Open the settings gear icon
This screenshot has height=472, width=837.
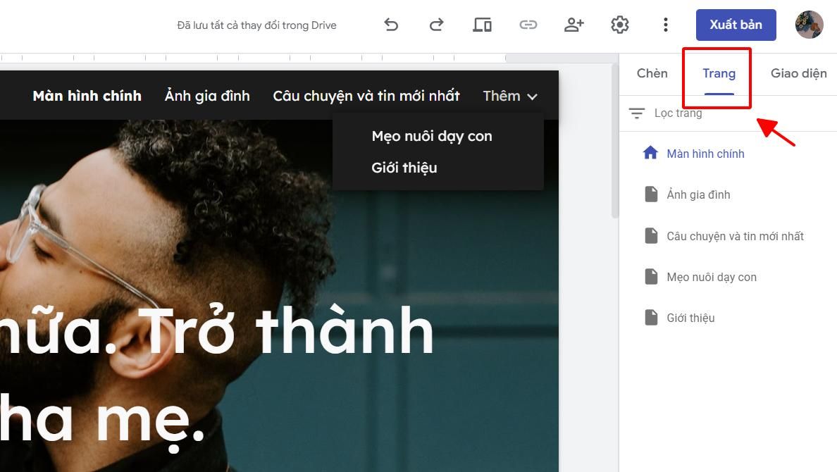coord(620,25)
